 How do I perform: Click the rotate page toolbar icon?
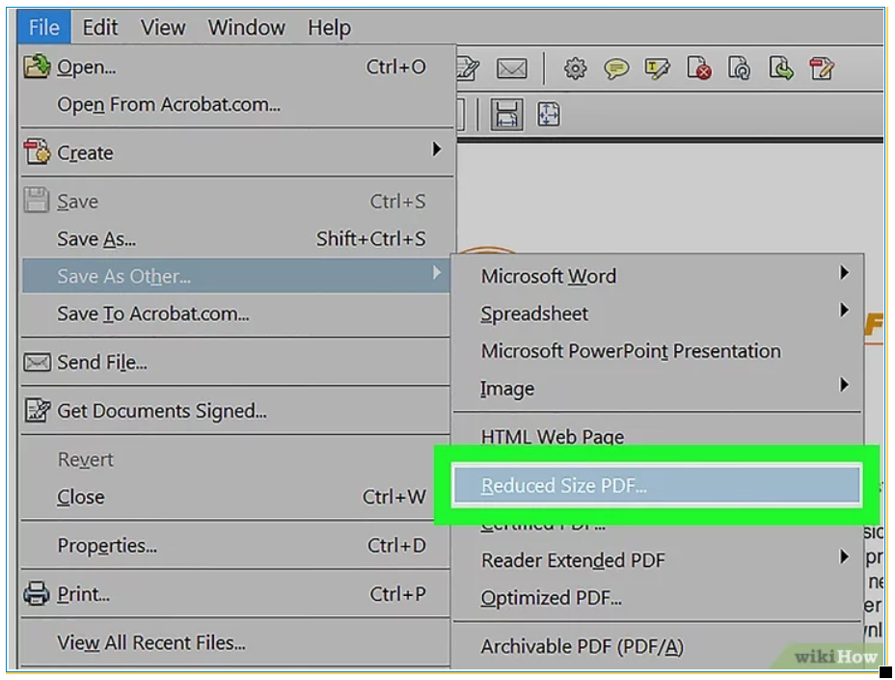click(x=739, y=68)
